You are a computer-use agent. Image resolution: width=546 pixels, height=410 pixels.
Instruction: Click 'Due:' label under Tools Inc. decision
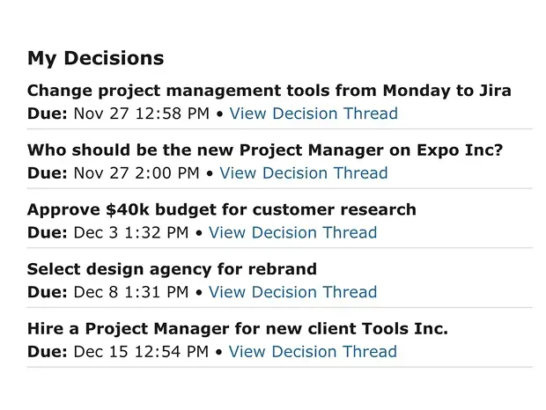click(48, 352)
